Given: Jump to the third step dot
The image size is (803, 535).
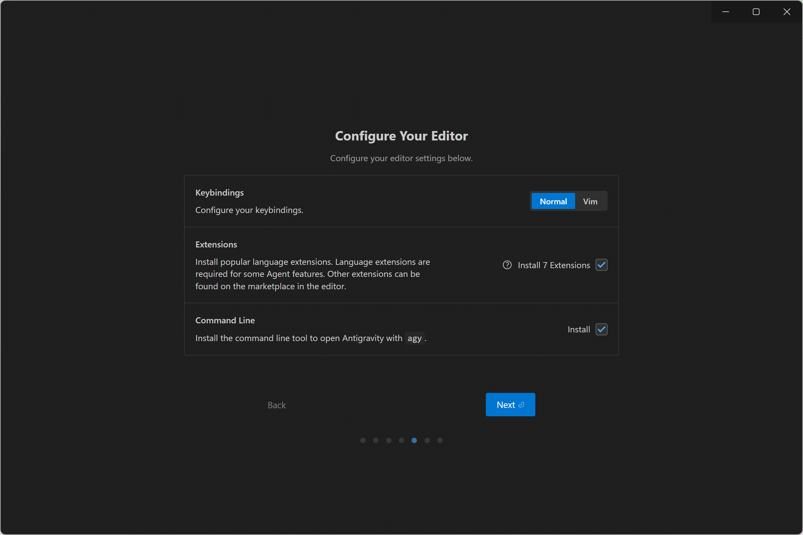Looking at the screenshot, I should tap(388, 440).
